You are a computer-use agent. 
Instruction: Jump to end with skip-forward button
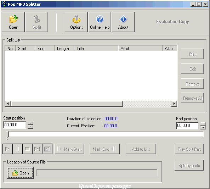(x=37, y=149)
